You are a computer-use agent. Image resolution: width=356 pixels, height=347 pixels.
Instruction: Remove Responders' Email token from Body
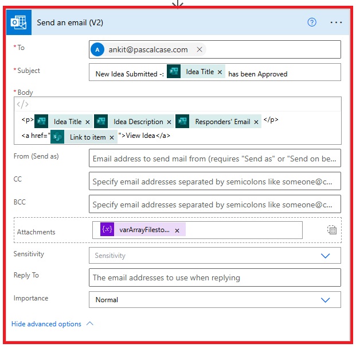pyautogui.click(x=256, y=122)
